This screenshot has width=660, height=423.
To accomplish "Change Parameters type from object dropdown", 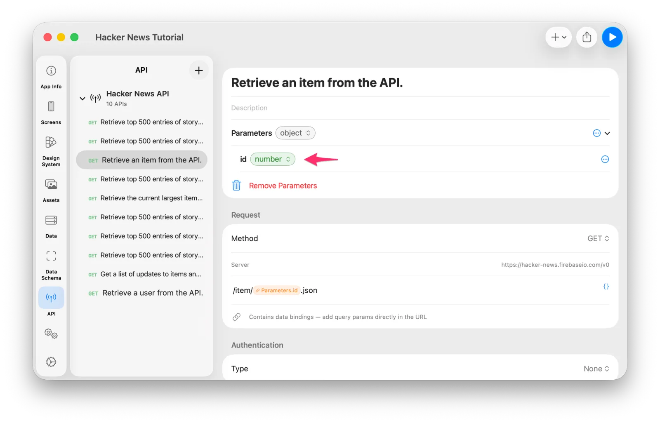I will tap(295, 133).
